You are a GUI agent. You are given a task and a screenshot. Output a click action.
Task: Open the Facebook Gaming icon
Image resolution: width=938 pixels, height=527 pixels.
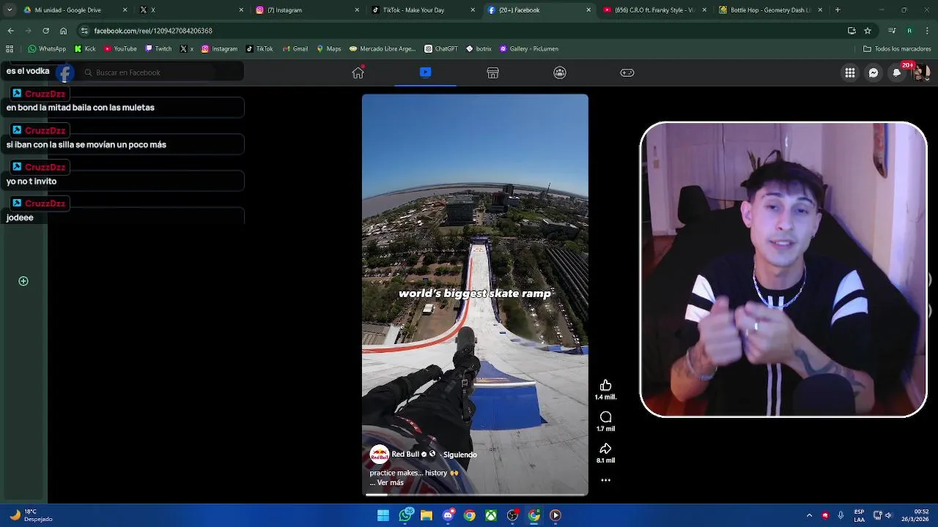point(627,72)
